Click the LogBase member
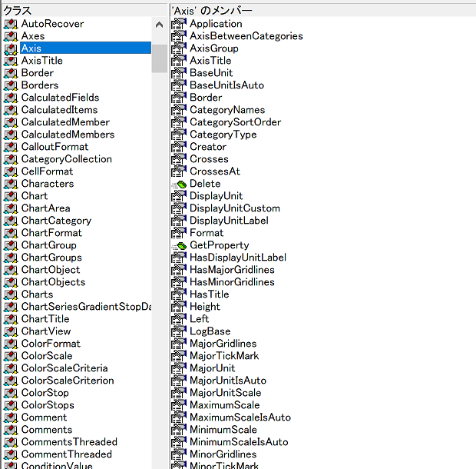476x469 pixels. pos(210,331)
